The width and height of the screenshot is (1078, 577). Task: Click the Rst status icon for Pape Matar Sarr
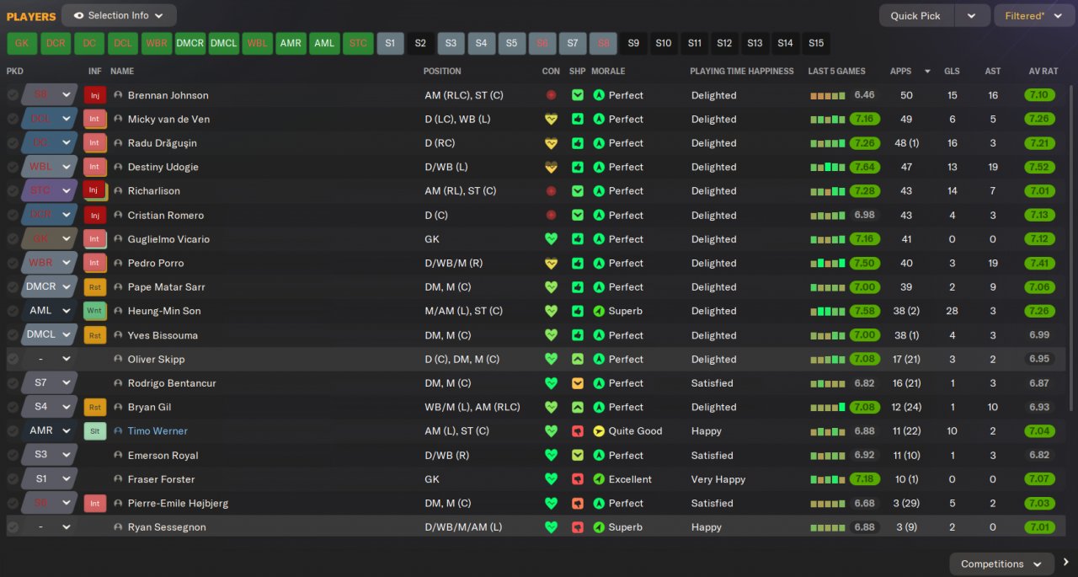95,287
